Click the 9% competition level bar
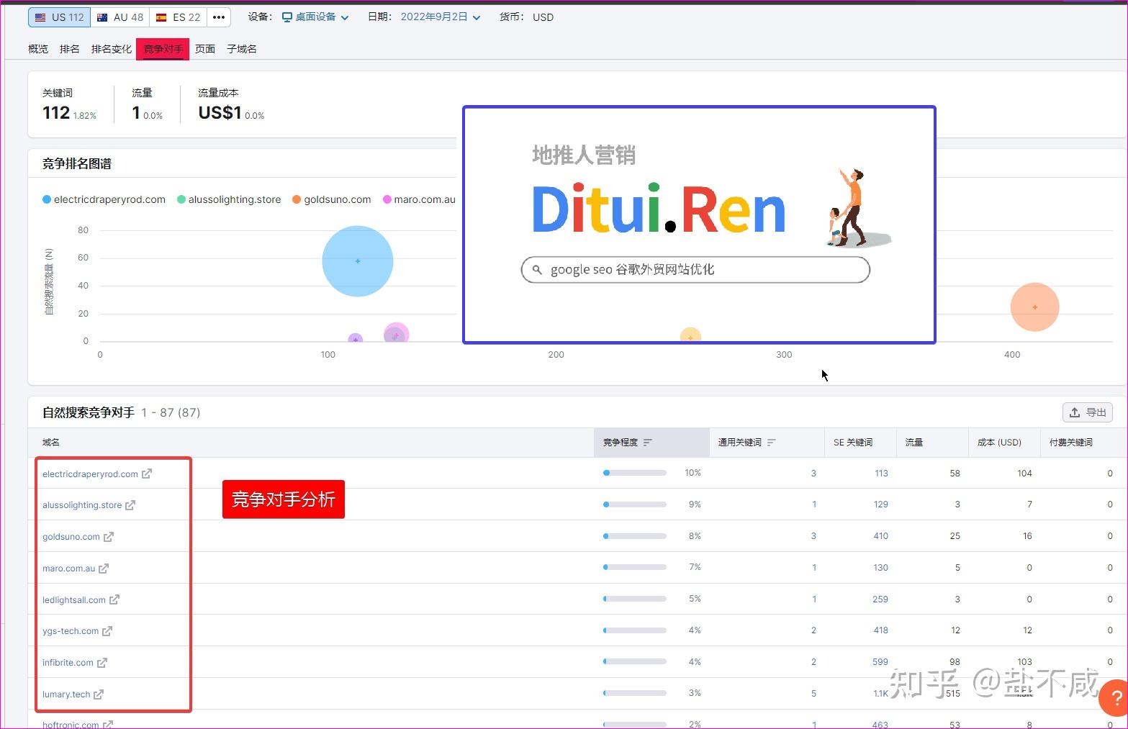1128x729 pixels. [635, 504]
